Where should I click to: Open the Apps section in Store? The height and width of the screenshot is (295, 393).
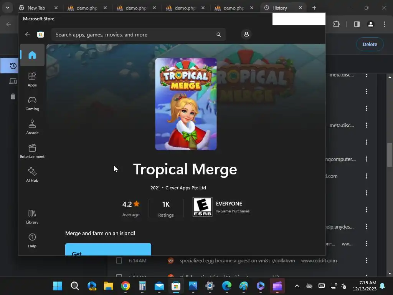click(x=32, y=80)
